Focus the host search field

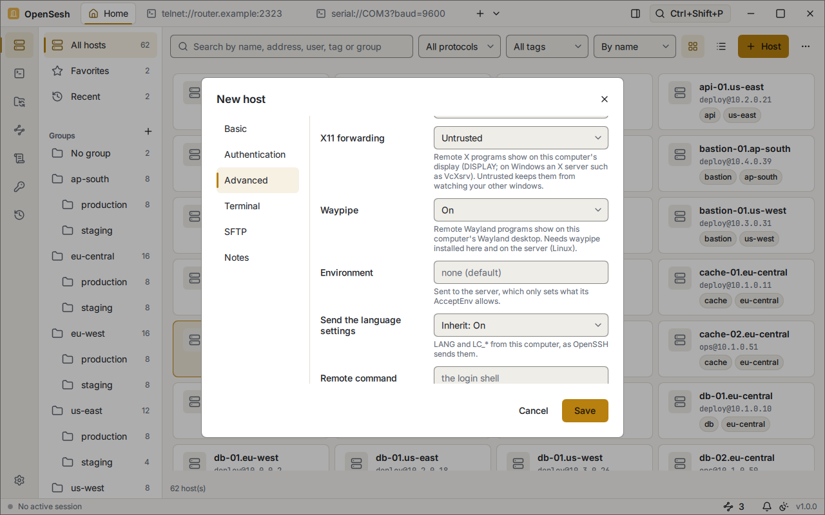tap(291, 46)
